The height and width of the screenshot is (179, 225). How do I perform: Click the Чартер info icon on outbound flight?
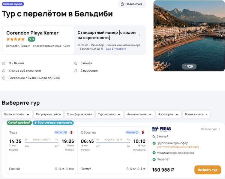66,132
